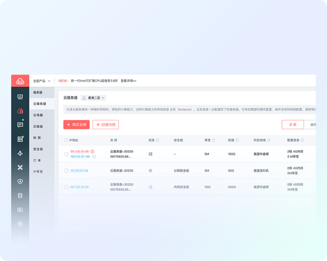This screenshot has width=327, height=261.
Task: Click the shield security icon in dark sidebar
Action: [x=20, y=181]
